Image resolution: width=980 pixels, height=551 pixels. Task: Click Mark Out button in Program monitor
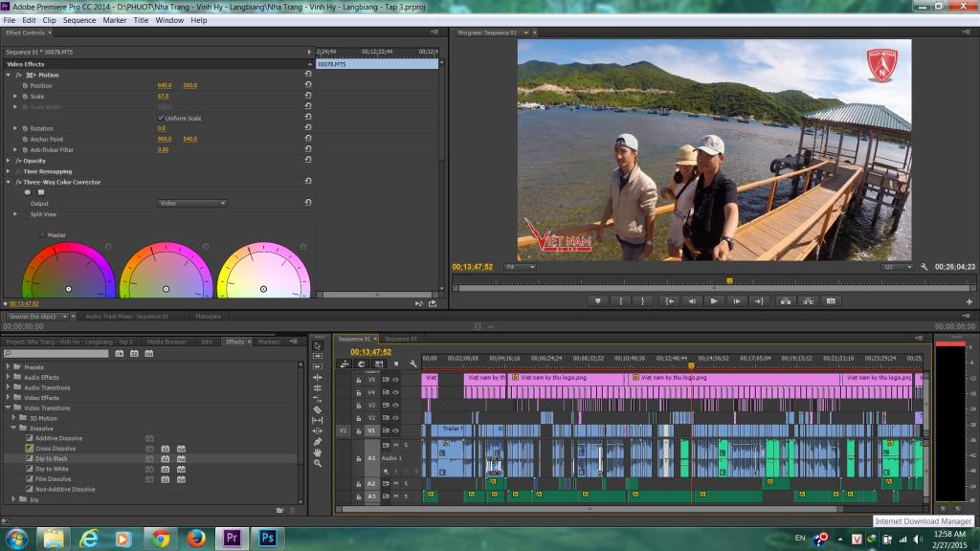[642, 301]
